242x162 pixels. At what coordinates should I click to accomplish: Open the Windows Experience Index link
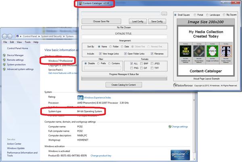pos(97,97)
